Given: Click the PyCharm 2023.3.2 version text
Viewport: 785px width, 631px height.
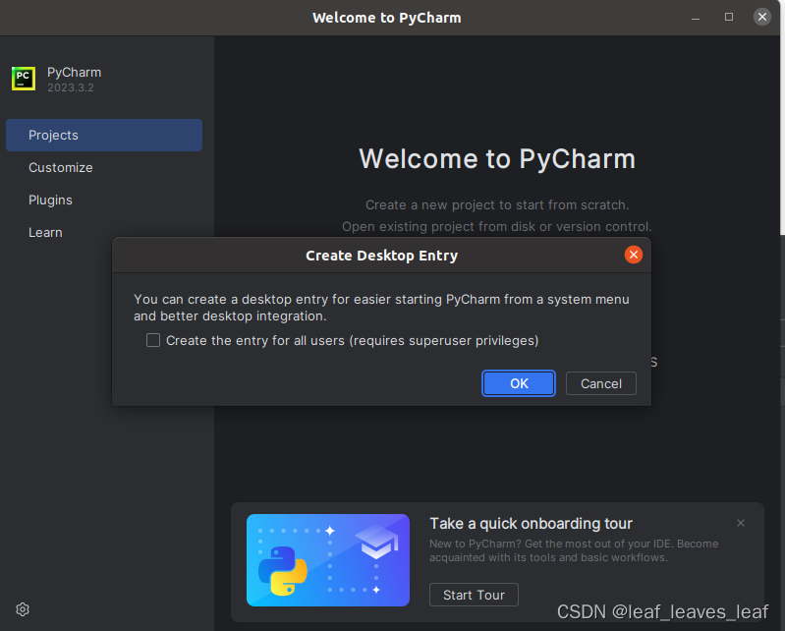Looking at the screenshot, I should pos(71,87).
